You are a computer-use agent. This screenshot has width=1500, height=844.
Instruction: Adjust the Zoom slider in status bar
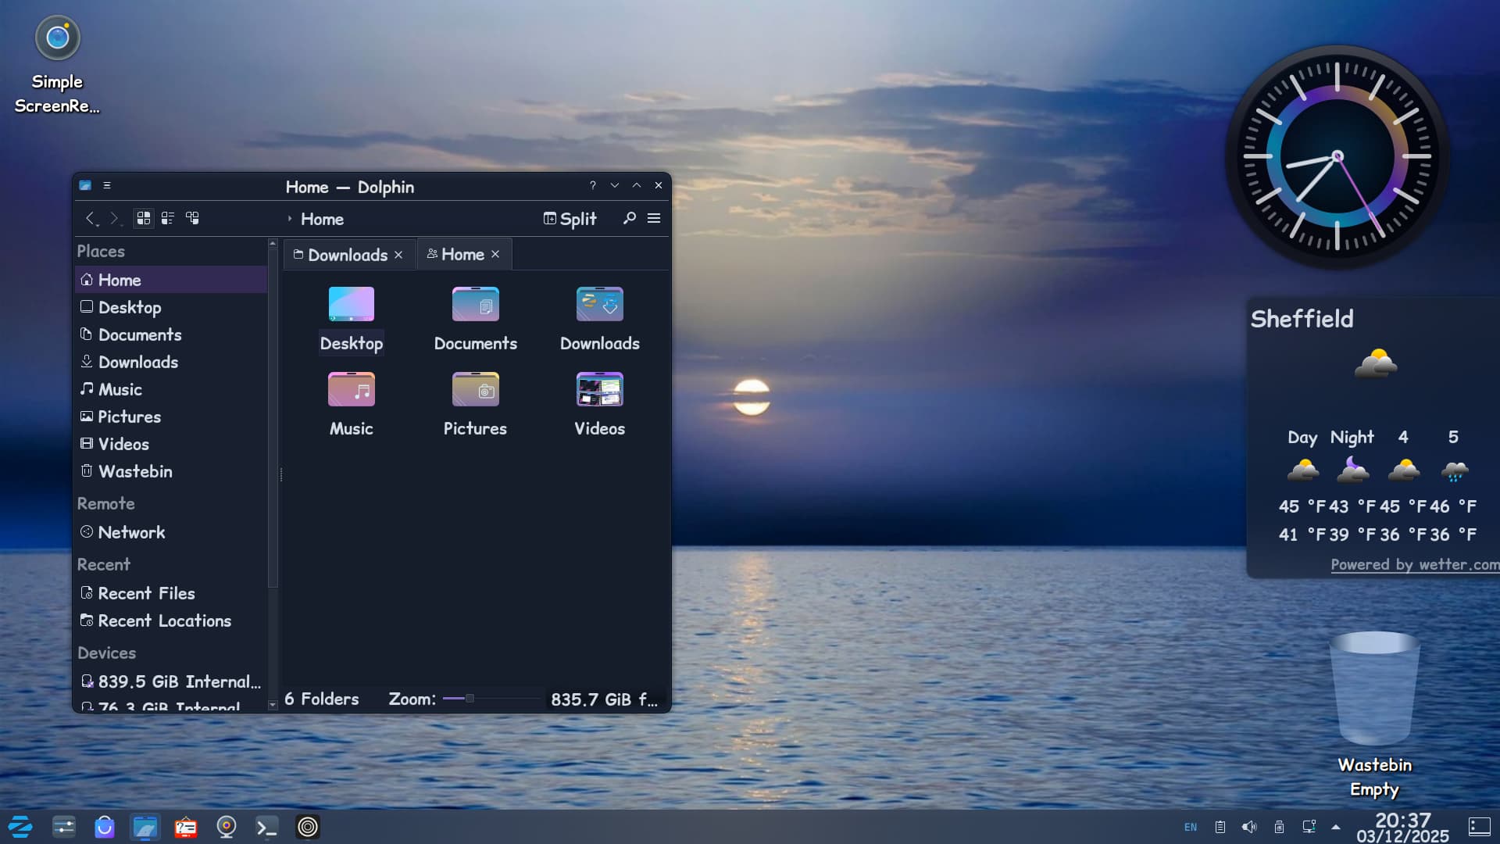click(x=470, y=699)
